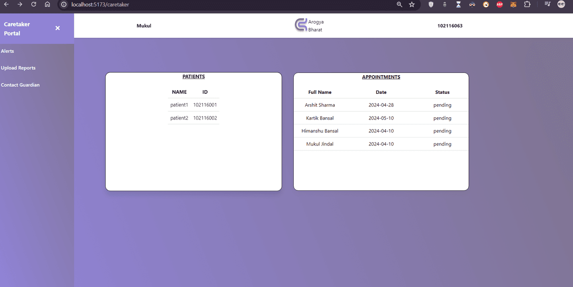Click the ID 102116063 in header
The image size is (573, 287).
450,26
